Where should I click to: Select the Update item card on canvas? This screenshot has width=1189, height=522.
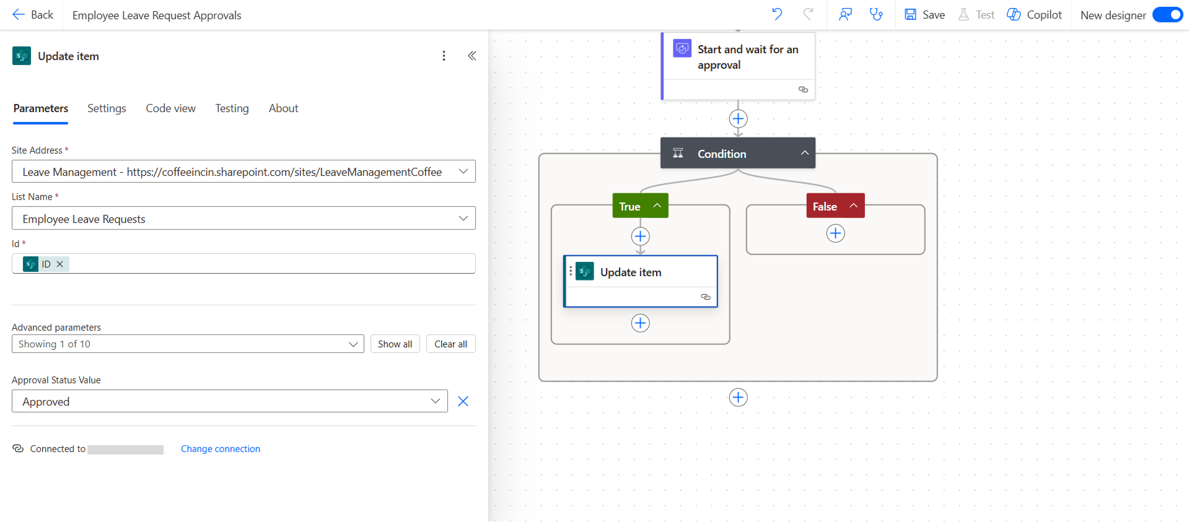pyautogui.click(x=641, y=281)
